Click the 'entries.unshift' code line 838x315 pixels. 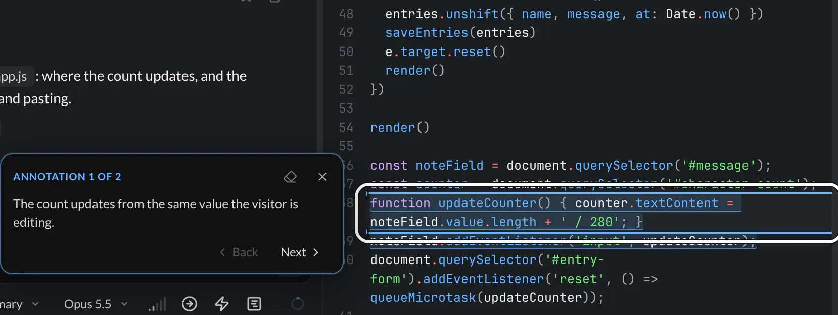tap(574, 14)
